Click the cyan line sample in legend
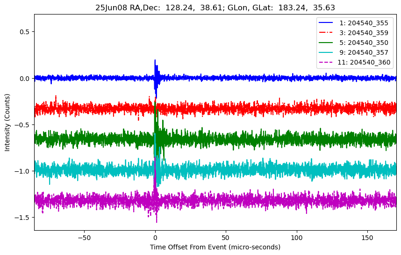The image size is (401, 255). (326, 52)
